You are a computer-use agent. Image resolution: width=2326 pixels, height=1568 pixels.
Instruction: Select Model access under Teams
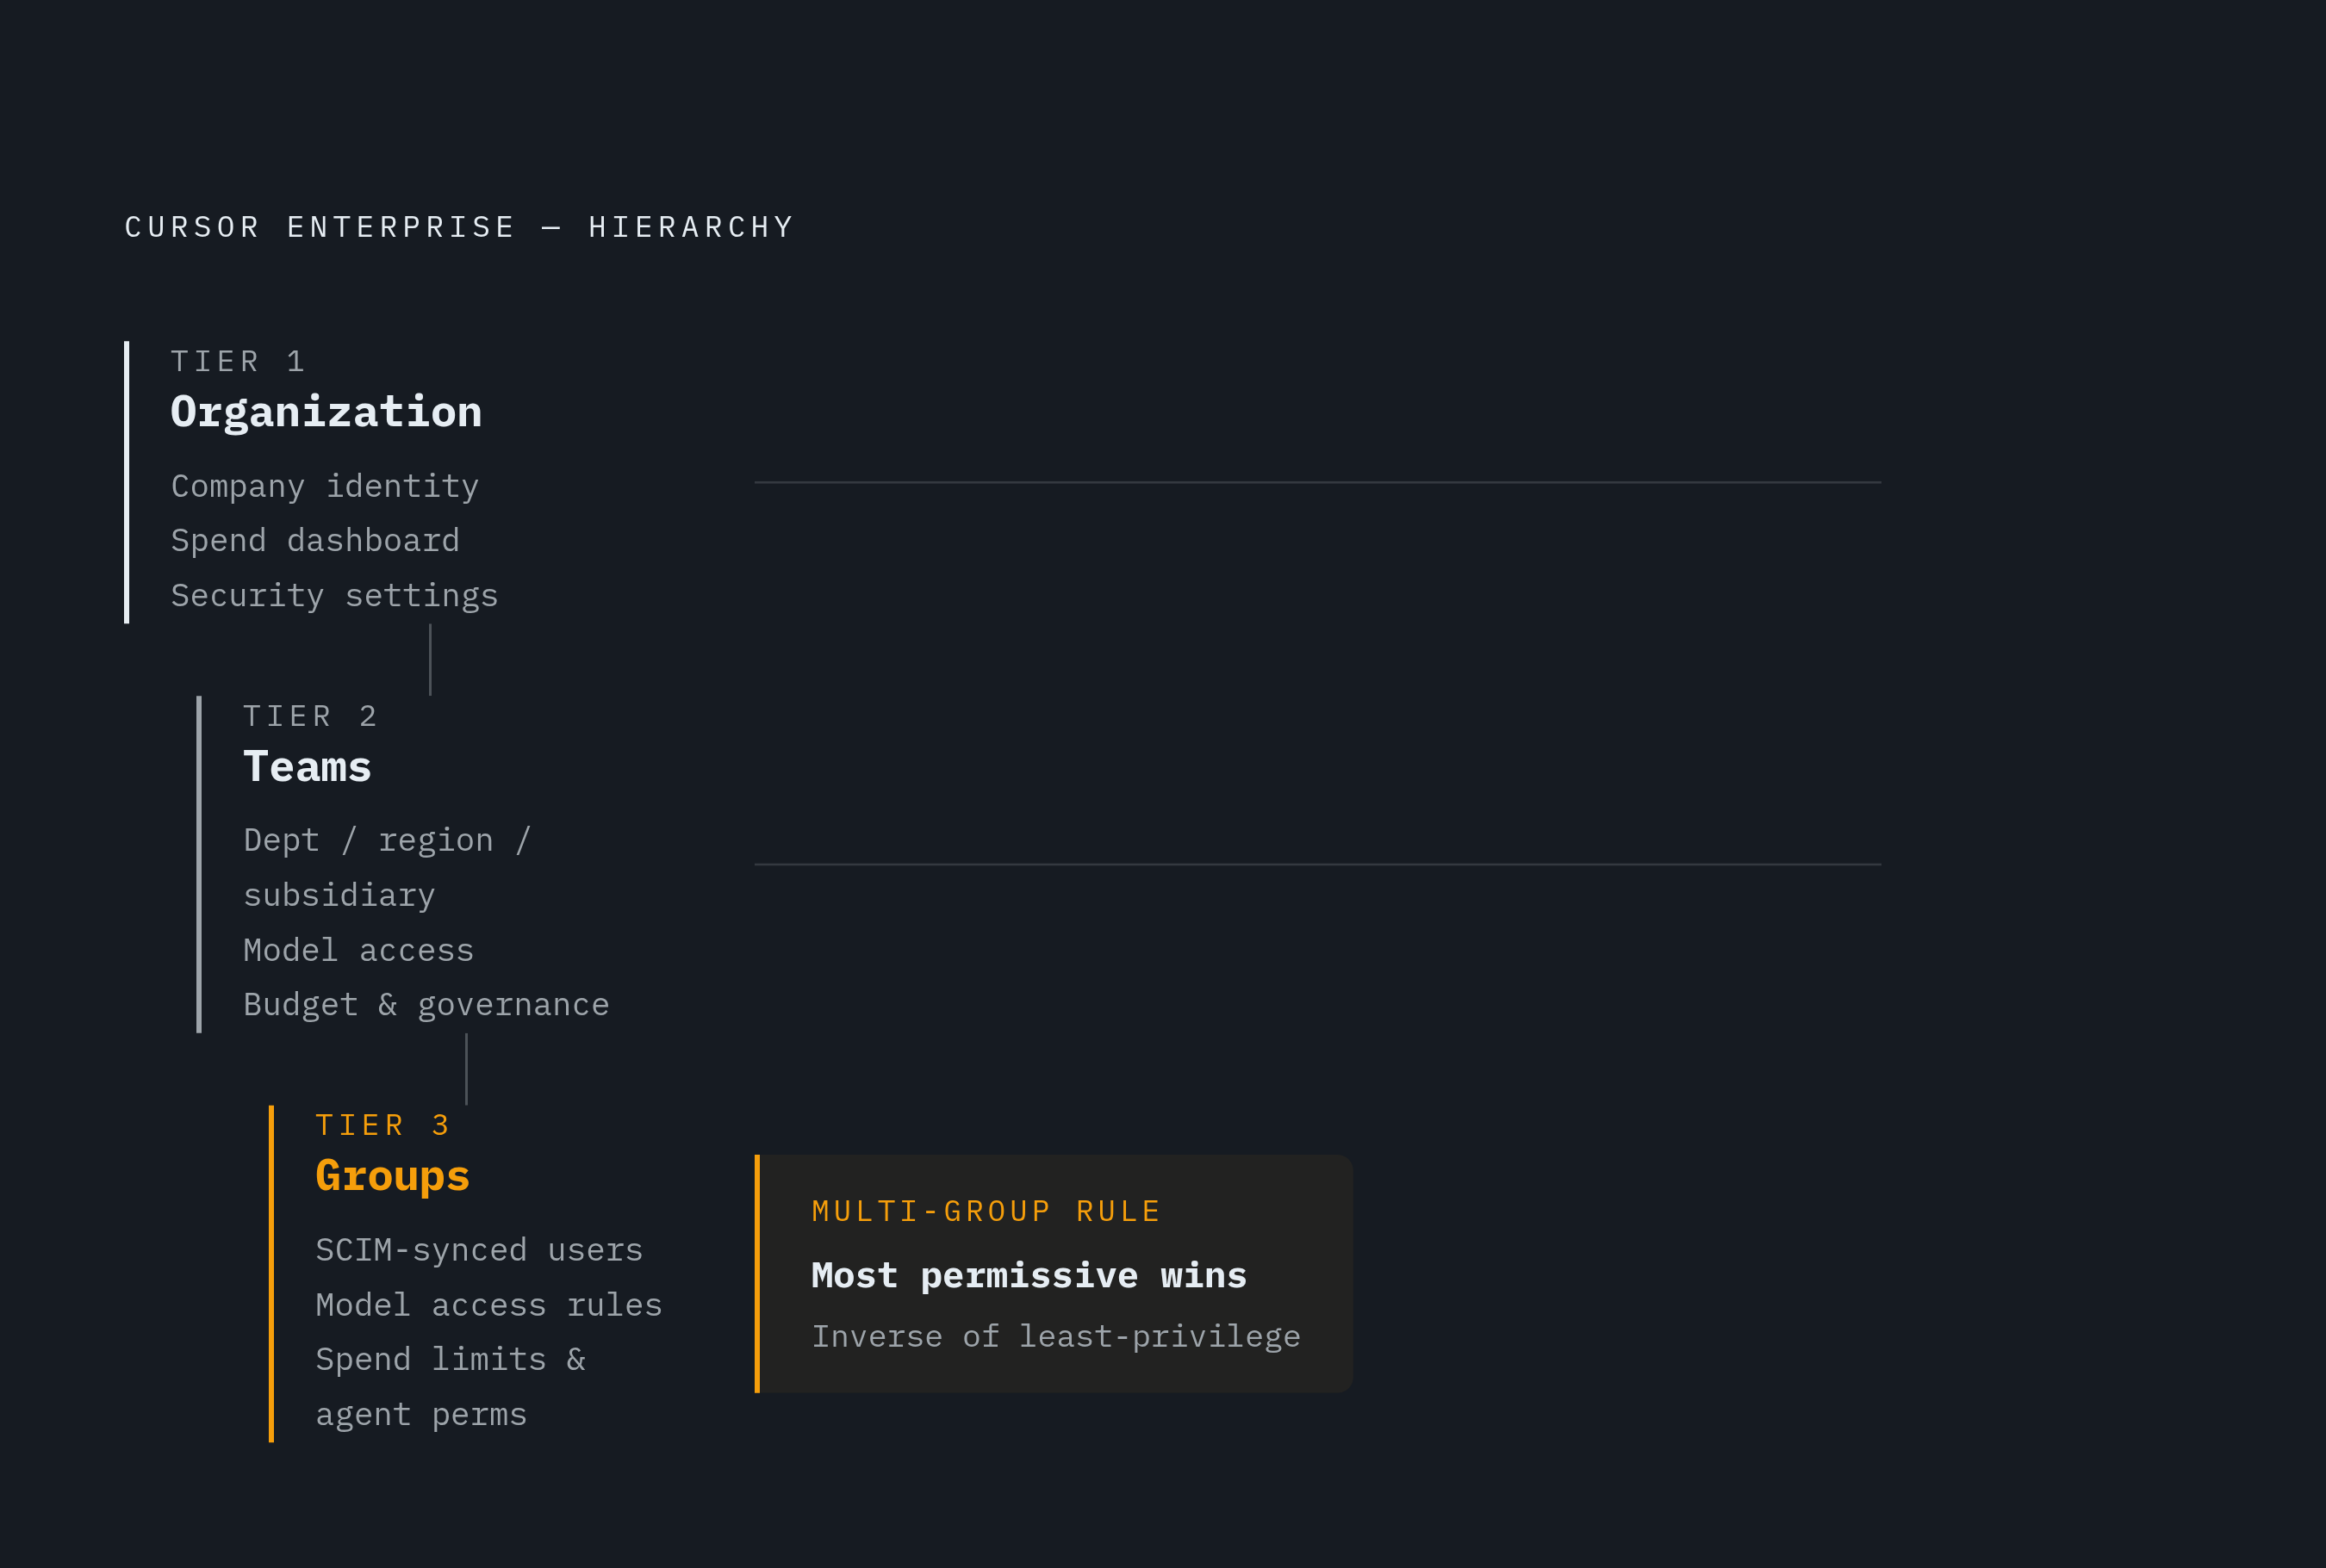358,950
